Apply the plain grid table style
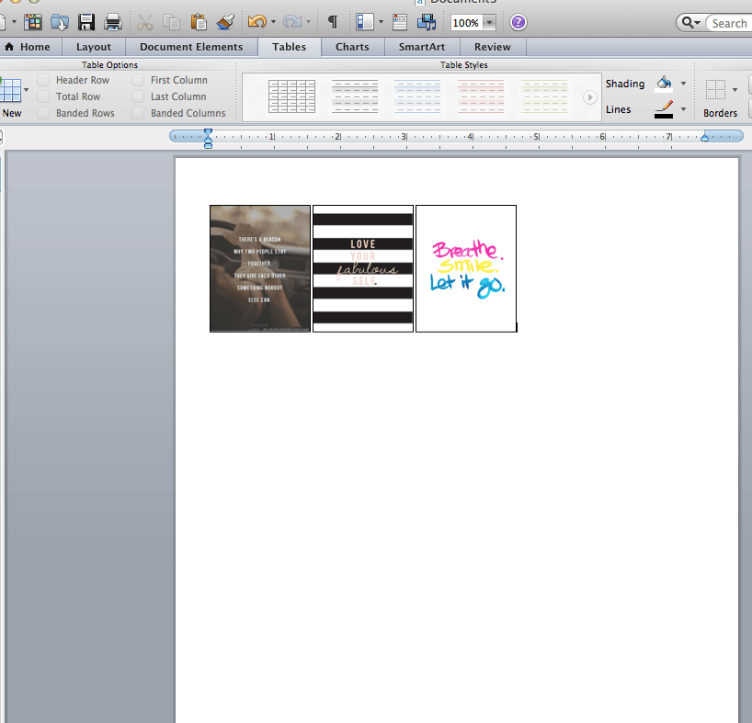 291,96
